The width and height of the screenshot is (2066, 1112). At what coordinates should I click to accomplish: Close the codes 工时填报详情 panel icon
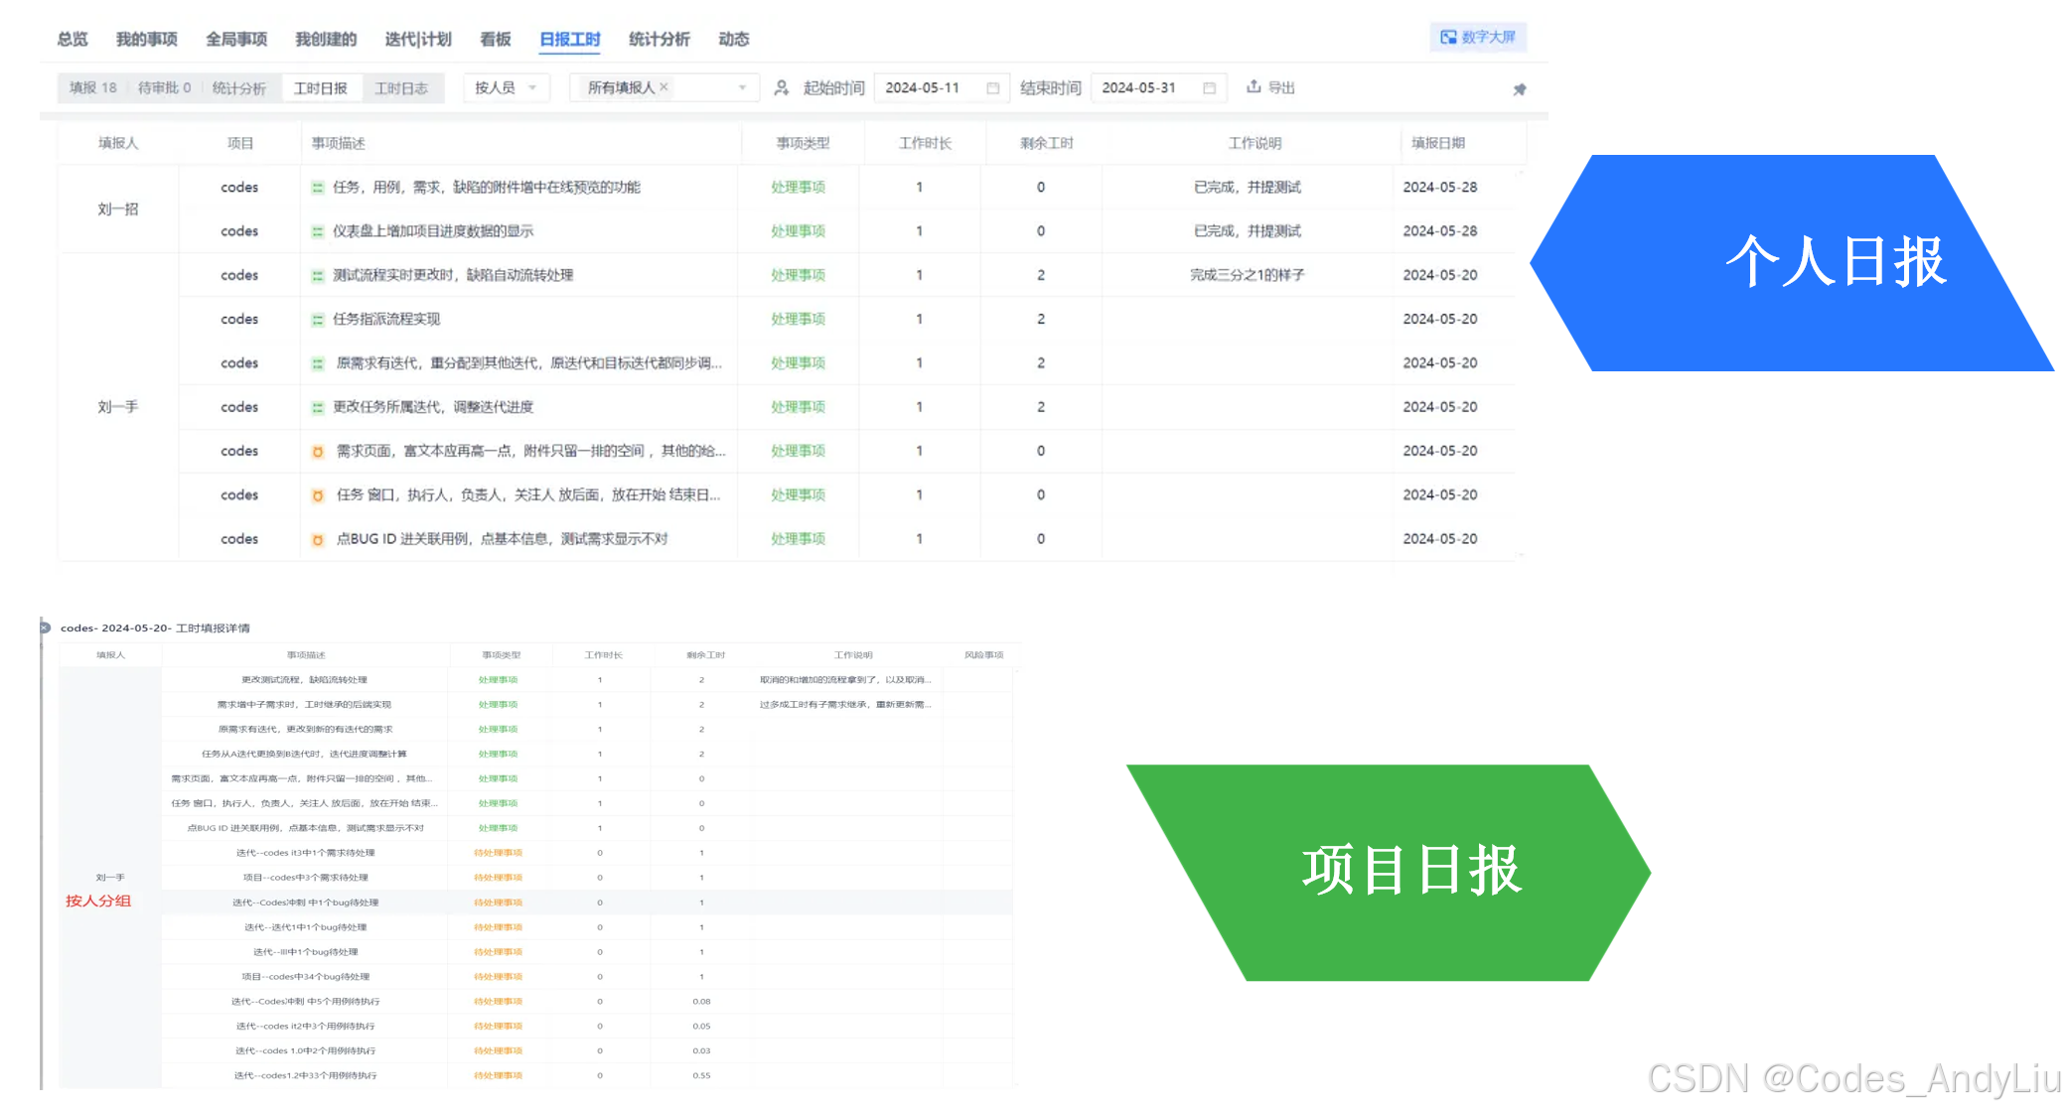click(x=45, y=627)
